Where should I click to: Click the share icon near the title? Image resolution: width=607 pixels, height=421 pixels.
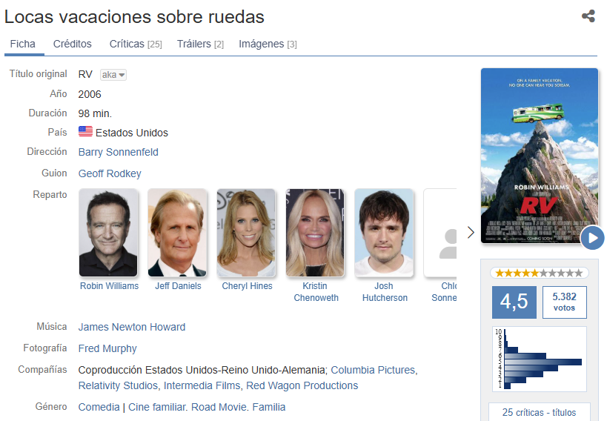coord(588,16)
